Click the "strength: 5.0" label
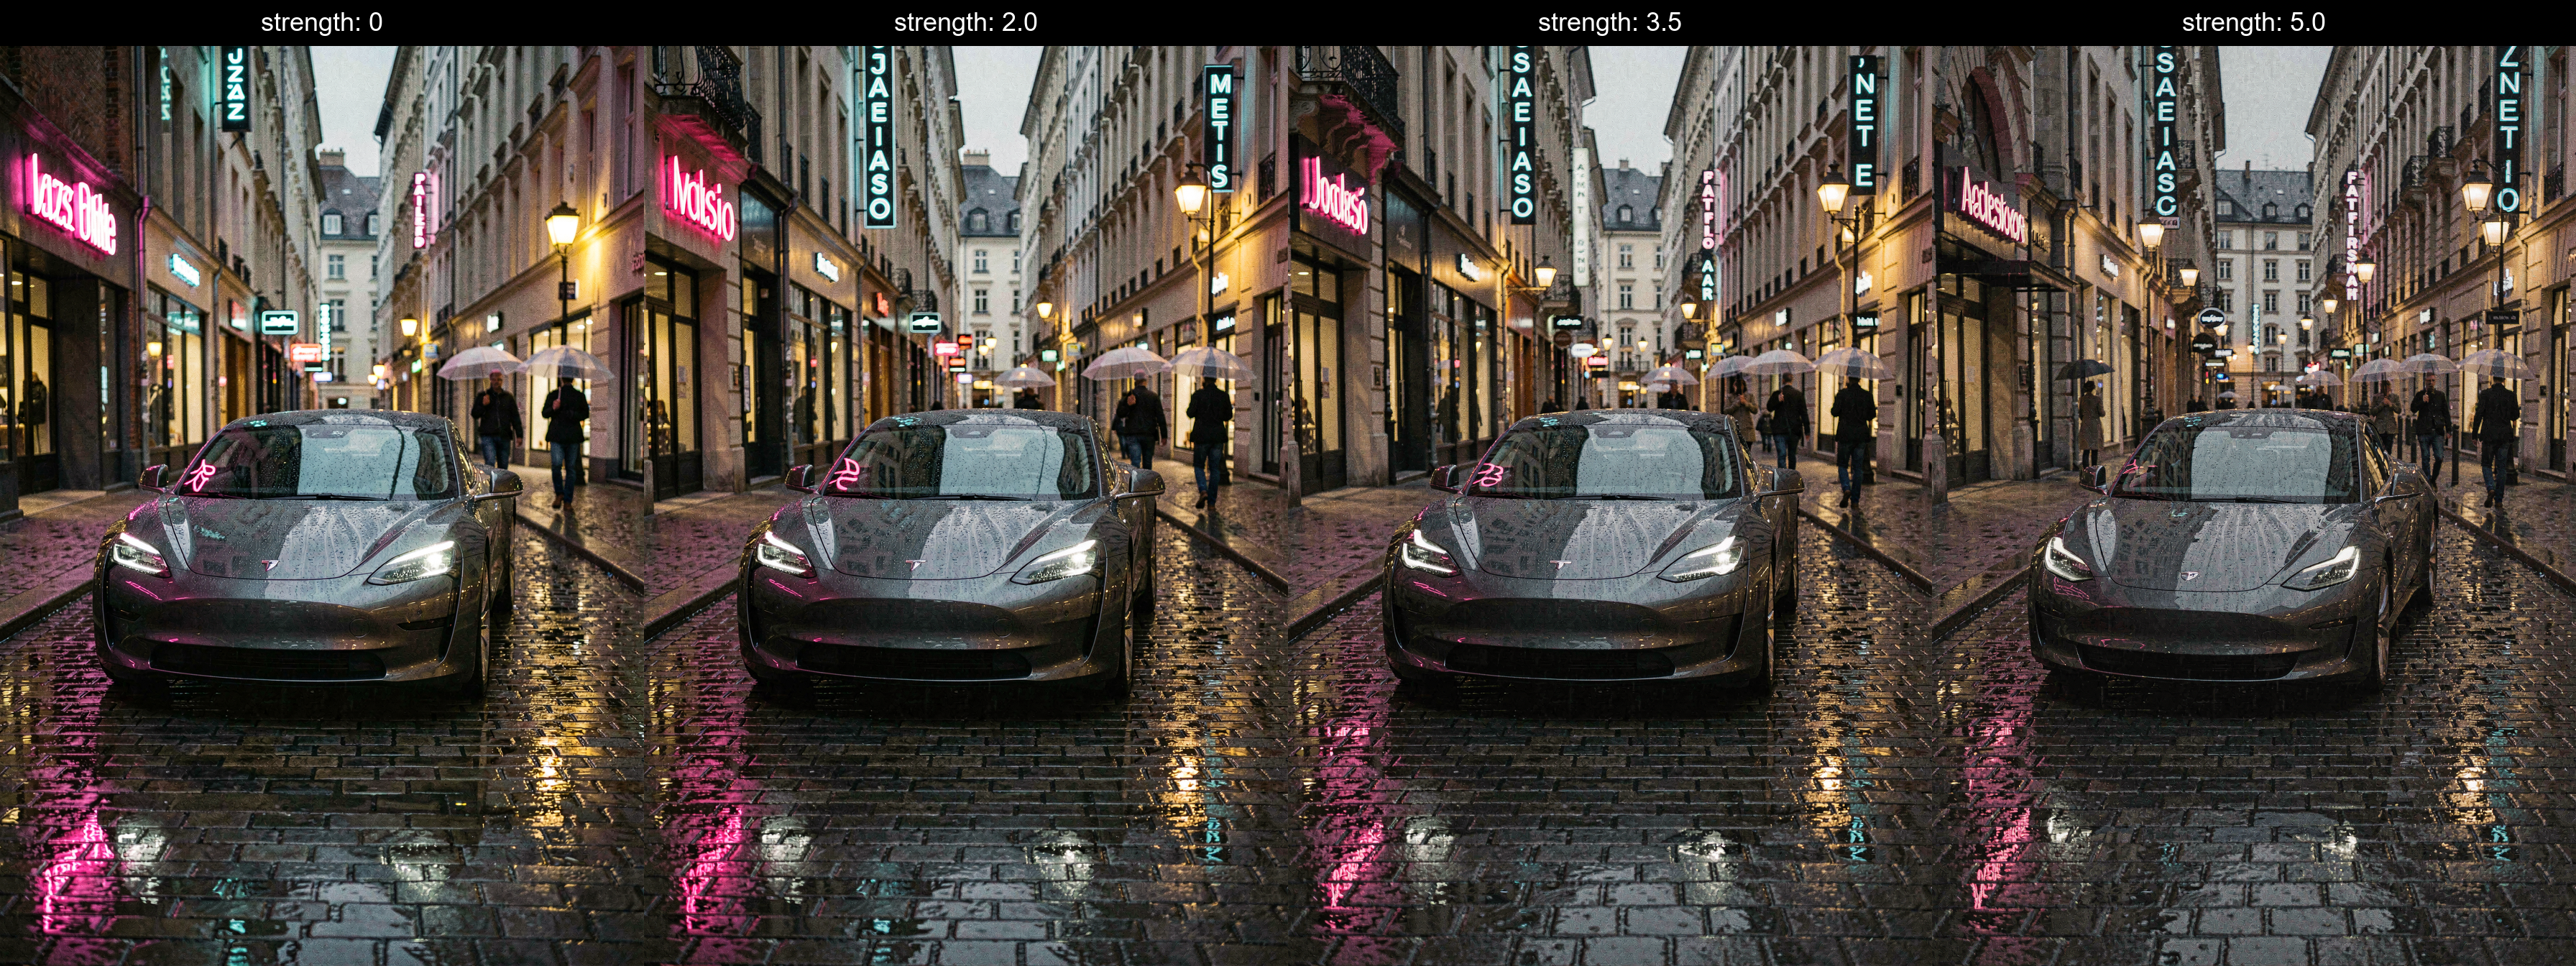 (2253, 22)
